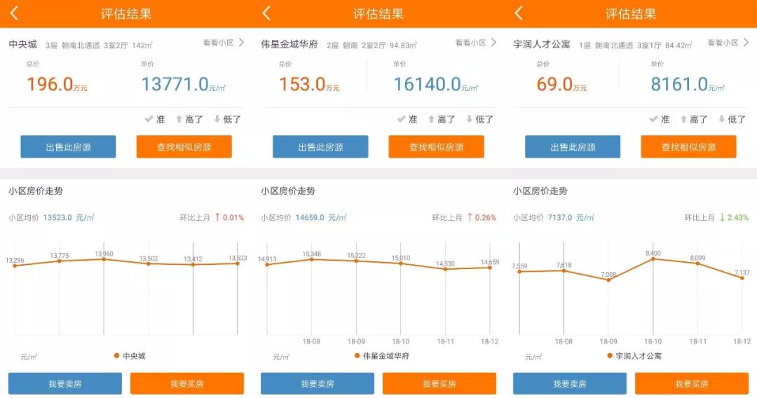Click unit price 13771.0 元/㎡

tap(184, 84)
